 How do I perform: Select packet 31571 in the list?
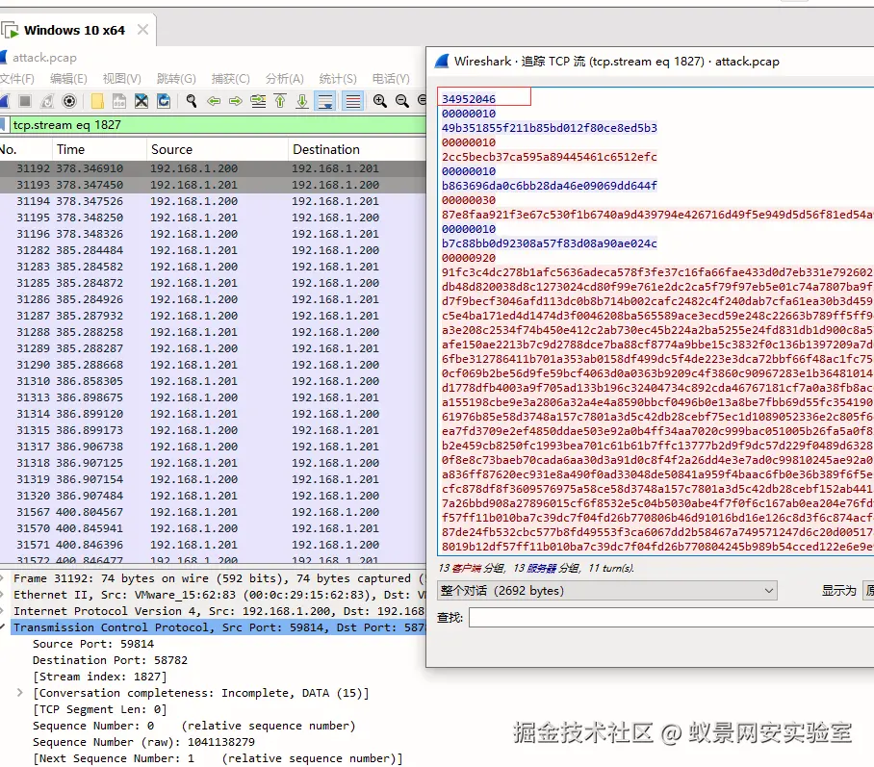(x=213, y=545)
